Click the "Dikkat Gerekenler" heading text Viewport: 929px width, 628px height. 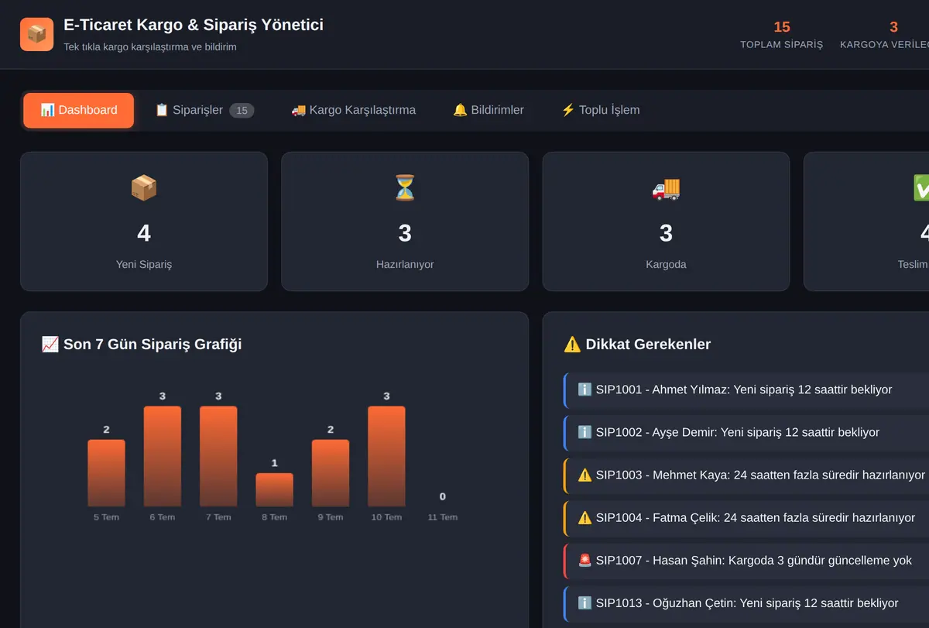point(648,345)
